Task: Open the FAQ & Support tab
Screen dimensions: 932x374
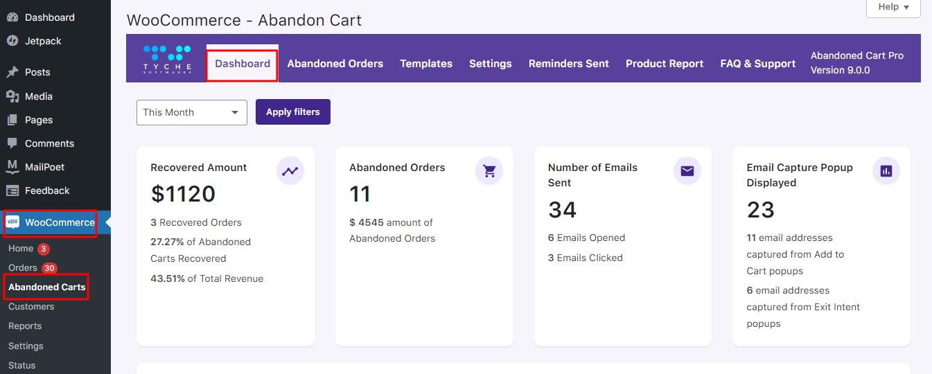Action: point(758,64)
